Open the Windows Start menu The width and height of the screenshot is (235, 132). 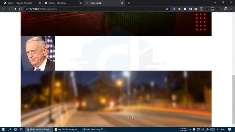click(x=3, y=129)
